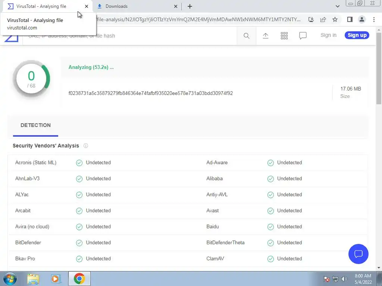The height and width of the screenshot is (286, 382).
Task: Toggle the Chrome side panel icon
Action: click(350, 19)
